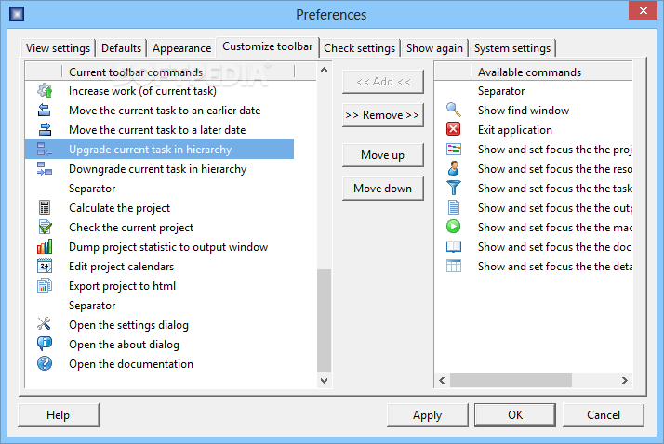This screenshot has width=664, height=444.
Task: Apply the preference changes
Action: [x=428, y=415]
